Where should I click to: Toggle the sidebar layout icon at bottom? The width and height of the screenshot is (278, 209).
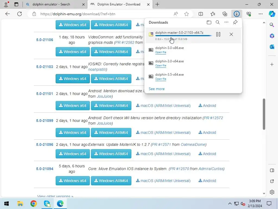[x=272, y=170]
